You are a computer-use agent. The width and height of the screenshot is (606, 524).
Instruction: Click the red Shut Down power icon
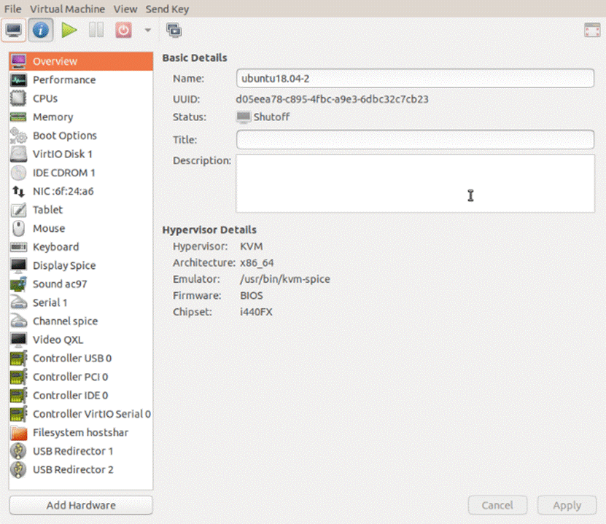(x=124, y=30)
